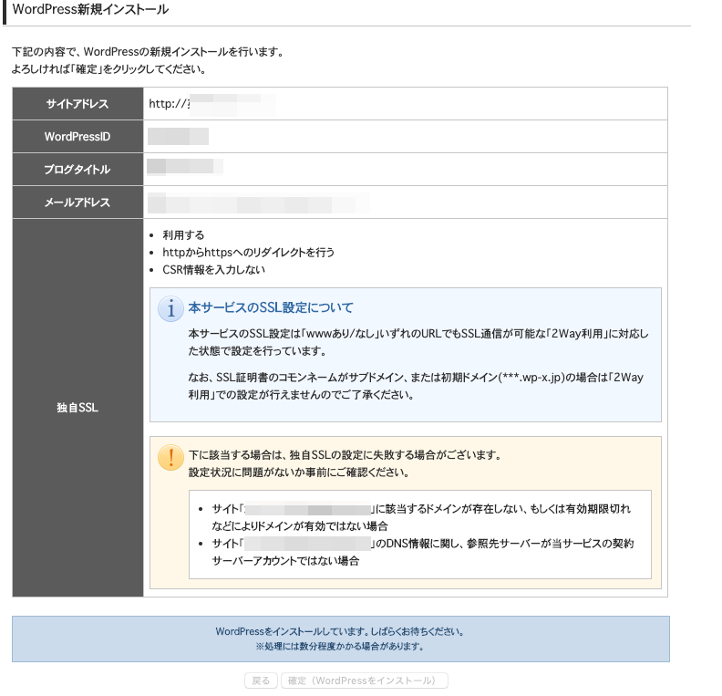This screenshot has width=722, height=696.
Task: Click the よろしければ「確定」をクリック instruction
Action: [108, 69]
